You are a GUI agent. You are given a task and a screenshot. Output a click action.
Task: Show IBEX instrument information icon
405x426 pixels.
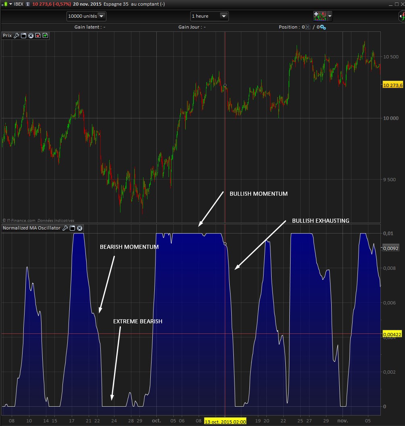click(x=27, y=4)
